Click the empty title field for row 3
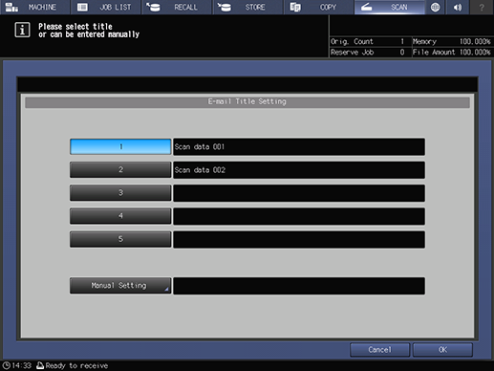 click(299, 193)
